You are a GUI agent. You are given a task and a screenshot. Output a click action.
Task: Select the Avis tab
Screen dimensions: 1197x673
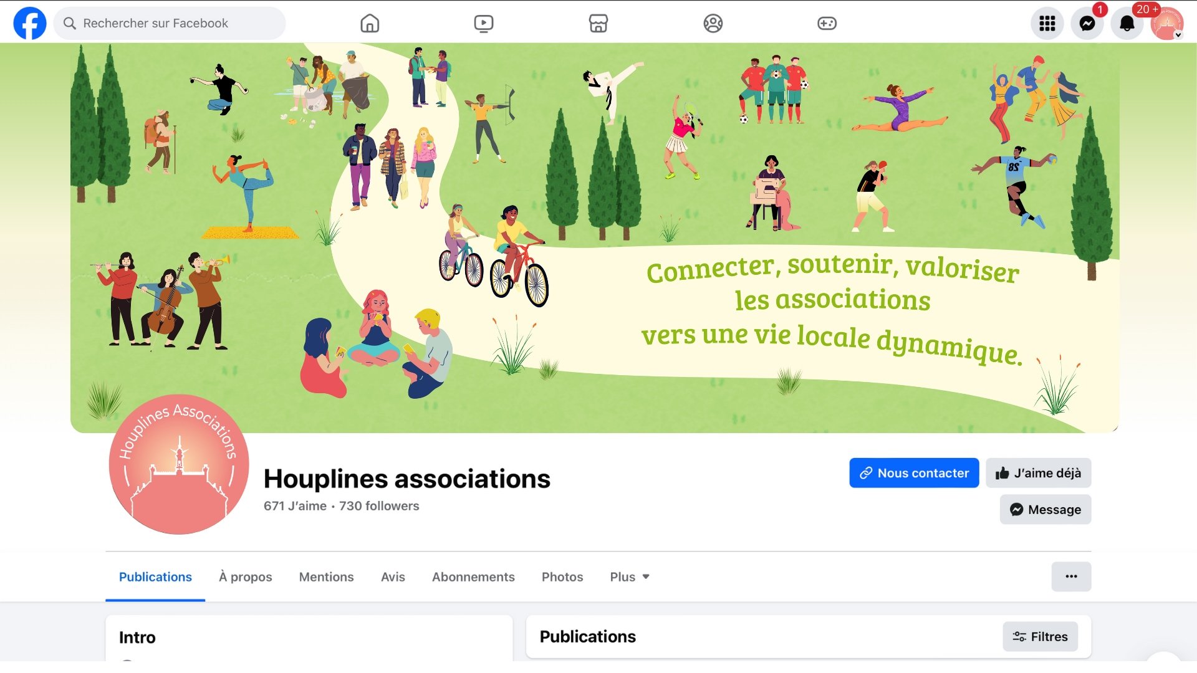(393, 577)
